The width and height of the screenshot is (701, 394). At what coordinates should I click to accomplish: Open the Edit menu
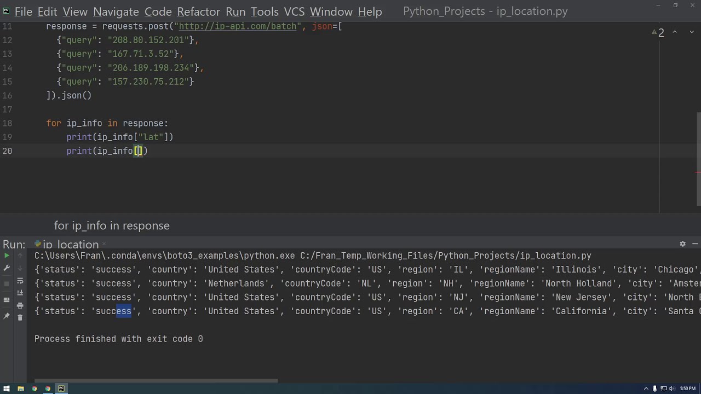47,11
